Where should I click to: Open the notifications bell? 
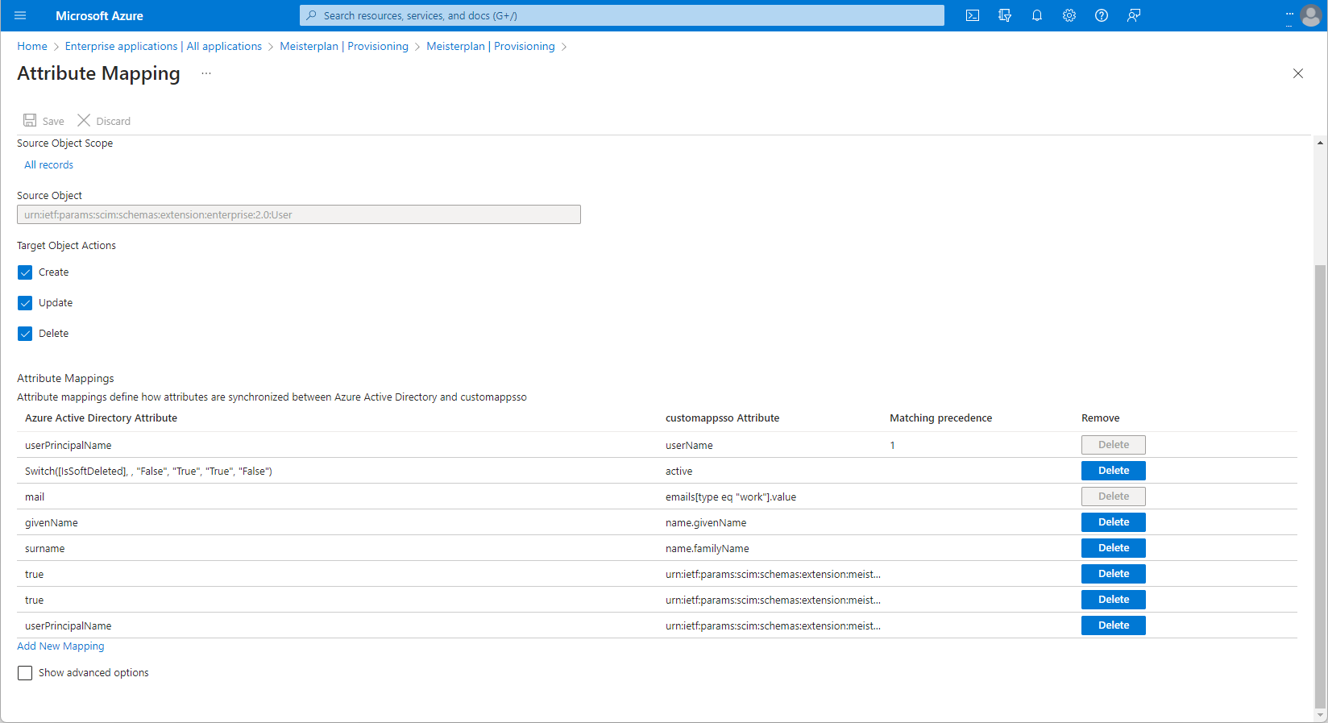1037,15
